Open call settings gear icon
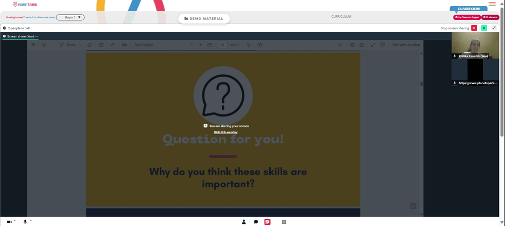 click(x=4, y=28)
